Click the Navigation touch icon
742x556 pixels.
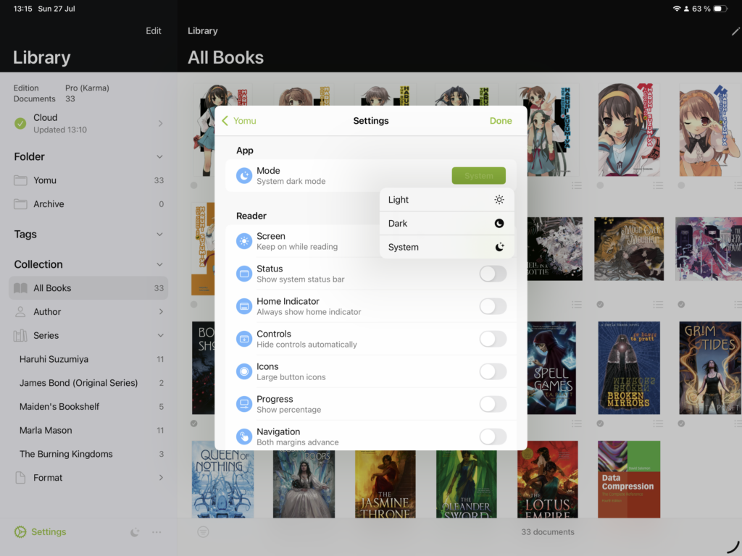(x=244, y=437)
